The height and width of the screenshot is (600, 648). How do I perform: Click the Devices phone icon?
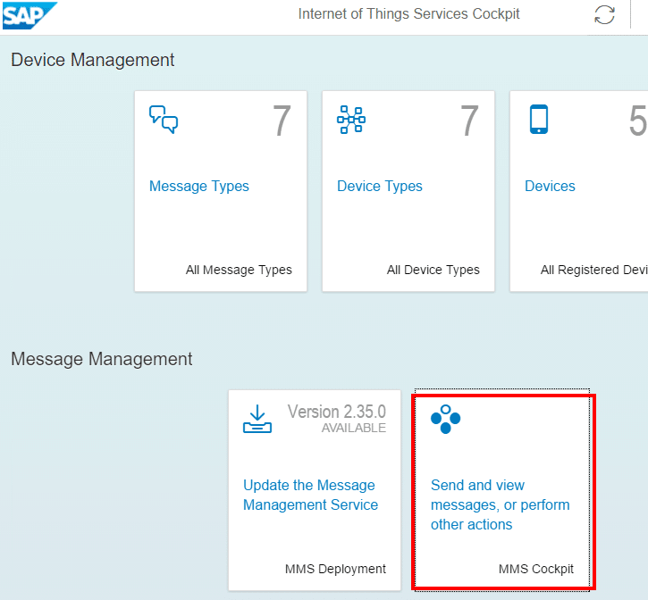(x=539, y=120)
